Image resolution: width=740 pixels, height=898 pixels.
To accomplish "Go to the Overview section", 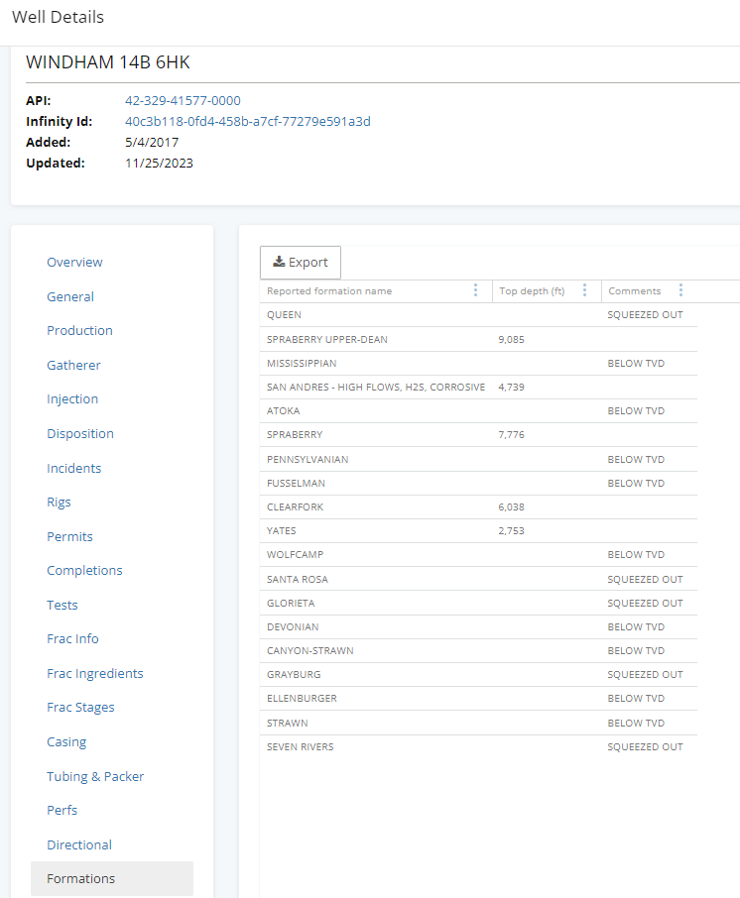I will (74, 263).
